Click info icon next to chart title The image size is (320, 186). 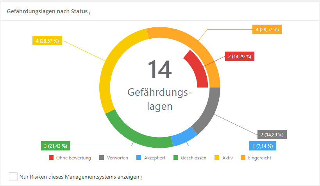(89, 12)
